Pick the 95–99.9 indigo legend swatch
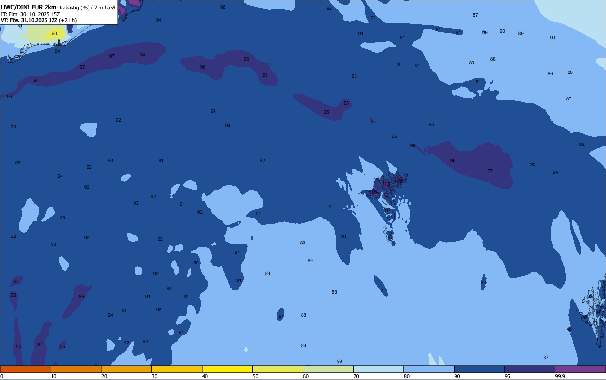 click(530, 369)
